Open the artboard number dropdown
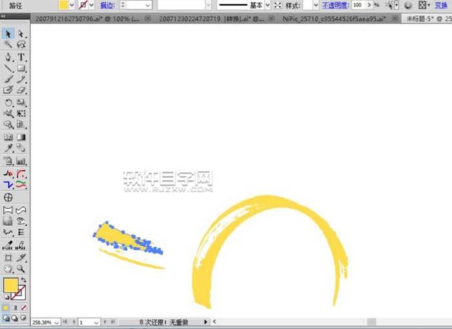This screenshot has width=452, height=329. 96,323
